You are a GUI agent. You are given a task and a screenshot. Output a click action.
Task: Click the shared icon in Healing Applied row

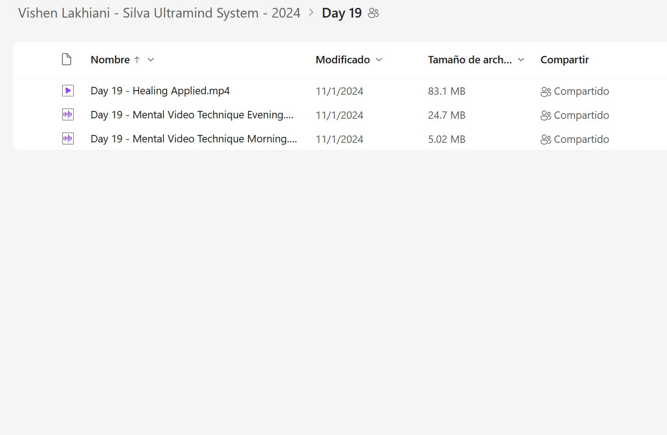tap(546, 92)
